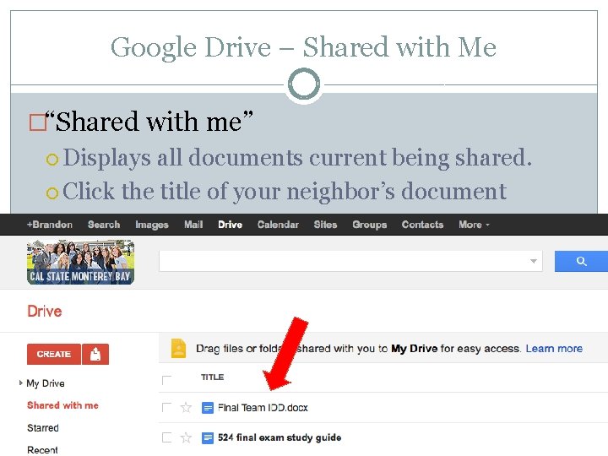Click the doc icon beside 524 final exam study guide

[208, 438]
